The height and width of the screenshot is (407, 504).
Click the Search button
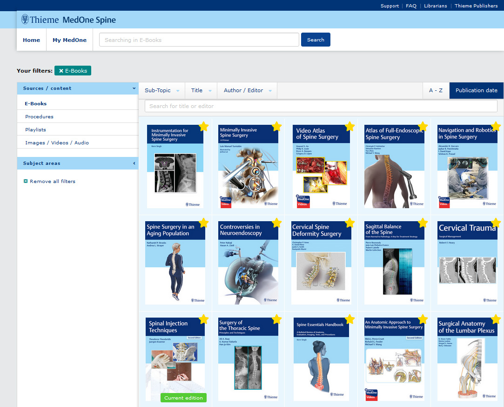[x=316, y=40]
